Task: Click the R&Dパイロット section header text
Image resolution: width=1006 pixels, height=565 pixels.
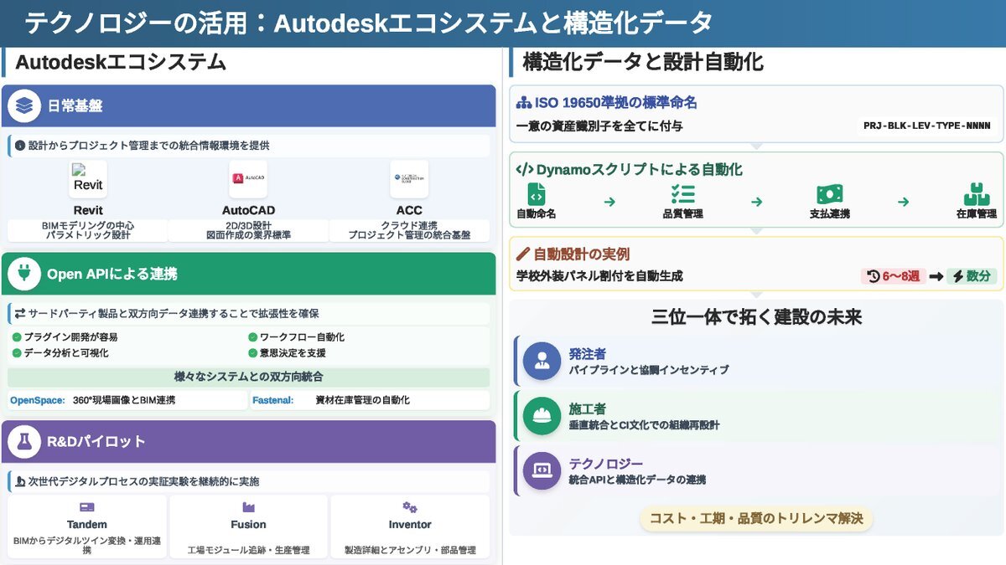Action: point(96,441)
